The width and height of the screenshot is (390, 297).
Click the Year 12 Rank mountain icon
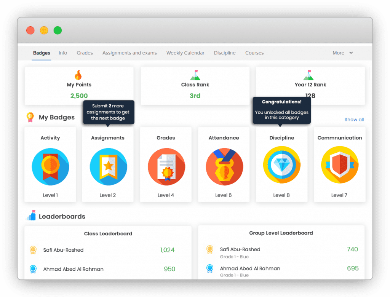(310, 75)
